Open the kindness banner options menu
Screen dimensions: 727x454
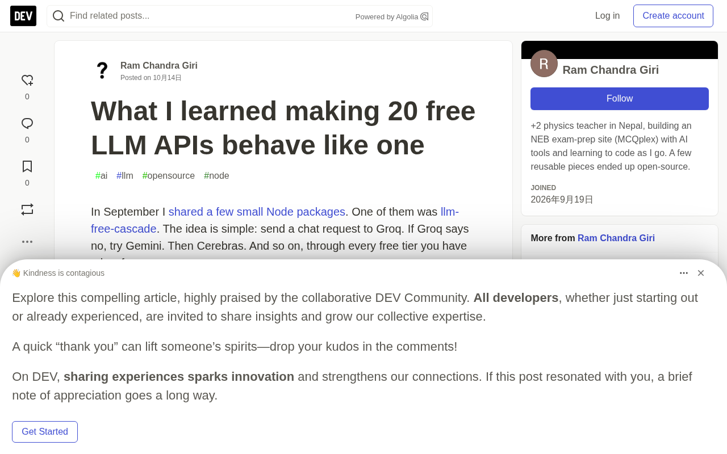coord(684,273)
